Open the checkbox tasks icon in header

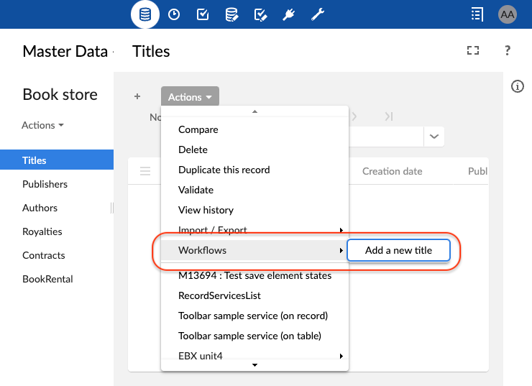203,14
